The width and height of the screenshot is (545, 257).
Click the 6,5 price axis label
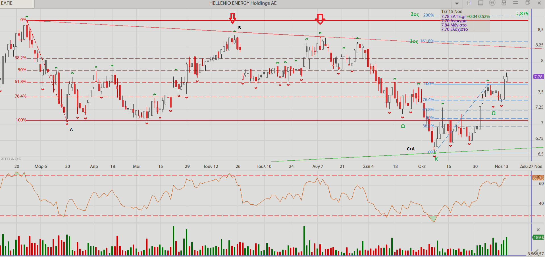pyautogui.click(x=540, y=154)
